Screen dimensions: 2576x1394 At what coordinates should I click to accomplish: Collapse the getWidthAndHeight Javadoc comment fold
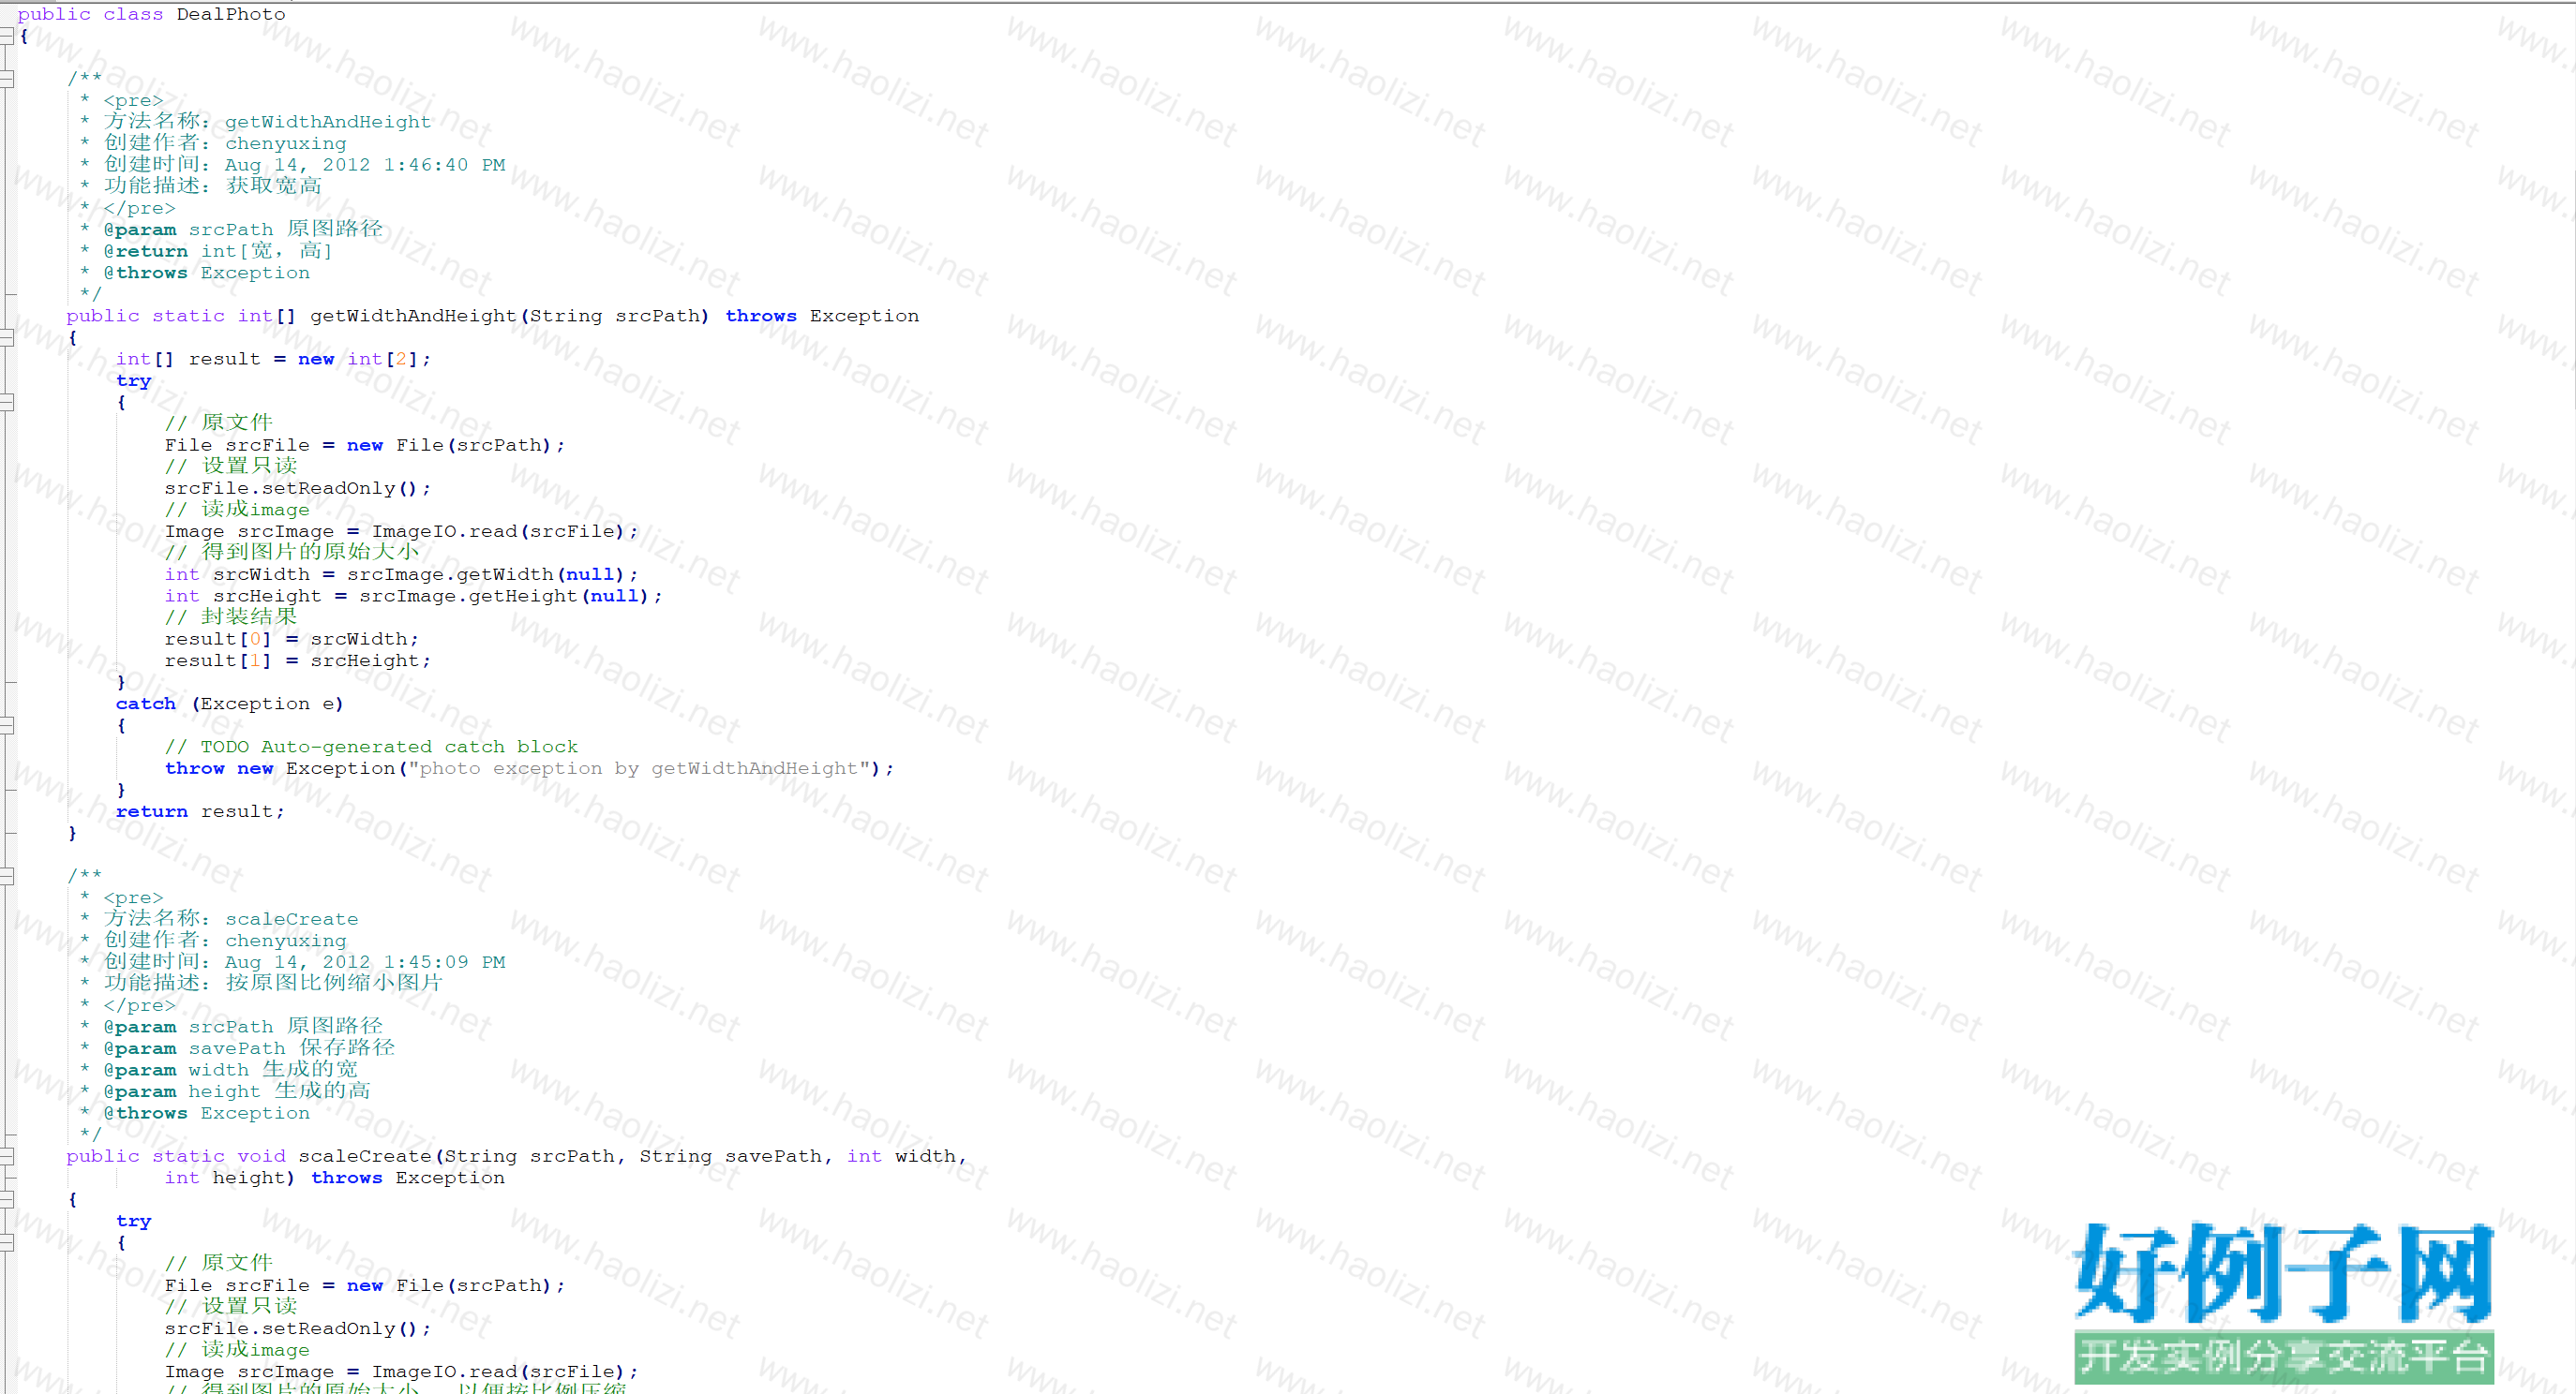pos(6,78)
